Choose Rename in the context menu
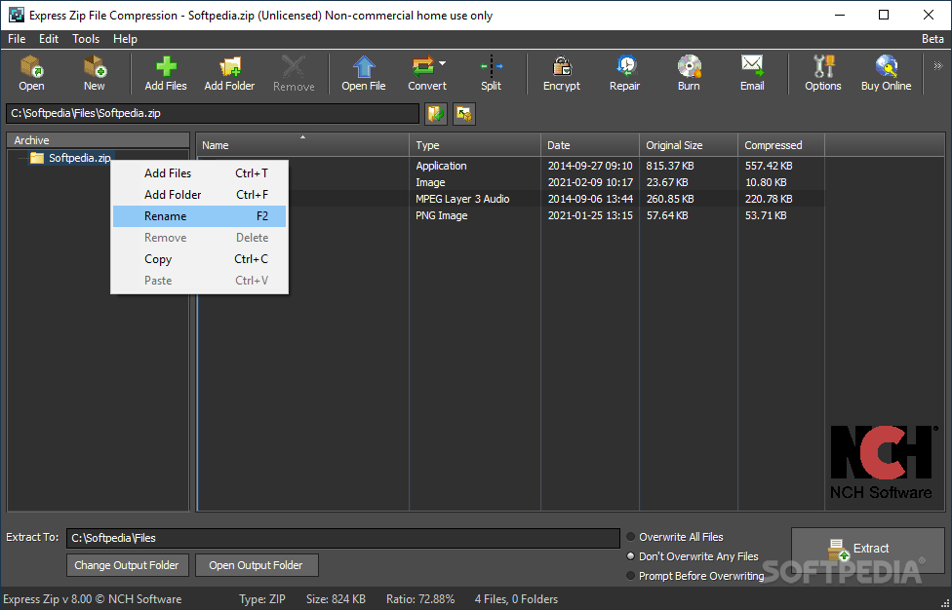Screen dimensions: 952x610 tap(199, 216)
